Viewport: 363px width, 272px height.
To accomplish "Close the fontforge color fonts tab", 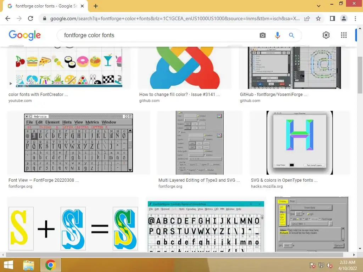I will point(82,6).
